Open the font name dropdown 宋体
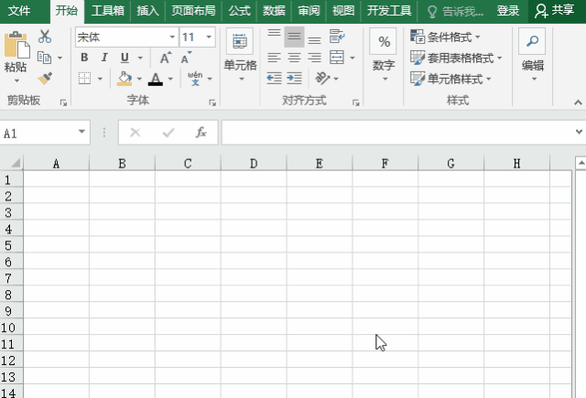Viewport: 586px width, 398px height. [x=172, y=37]
